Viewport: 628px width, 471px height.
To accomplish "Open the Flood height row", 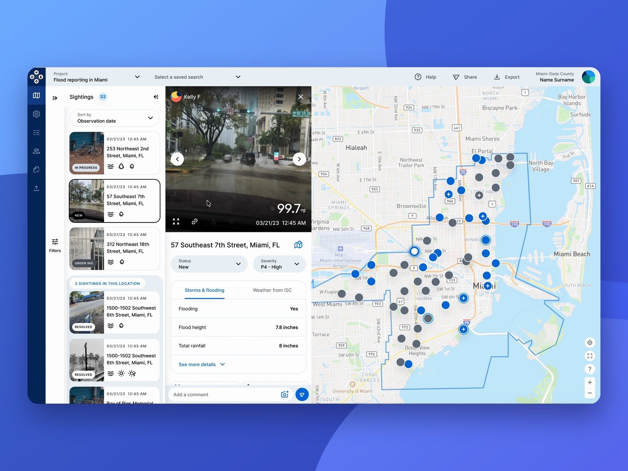I will click(x=238, y=327).
